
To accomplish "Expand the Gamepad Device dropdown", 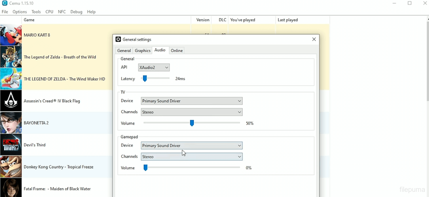I will pos(191,145).
